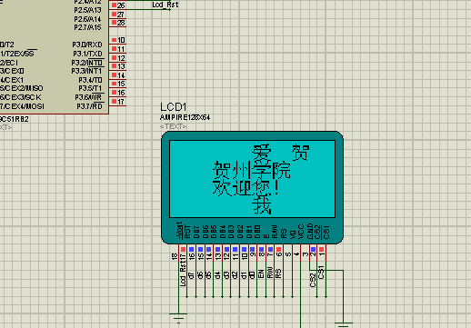
Task: Select the DB0 pin name on the LCD
Action: pyautogui.click(x=257, y=232)
